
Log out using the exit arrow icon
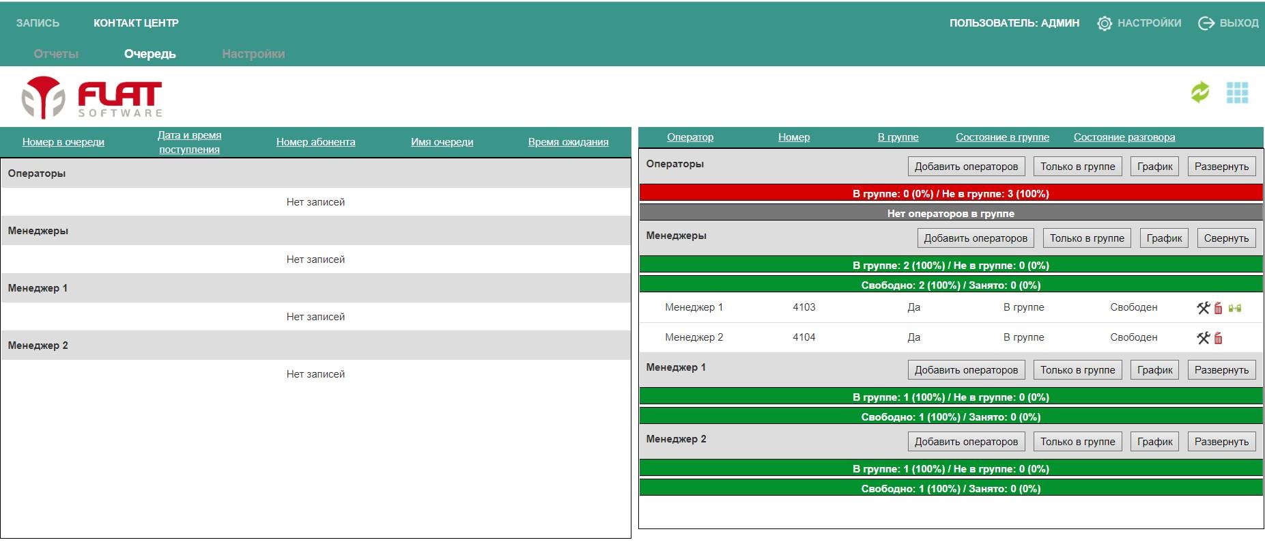click(x=1206, y=23)
